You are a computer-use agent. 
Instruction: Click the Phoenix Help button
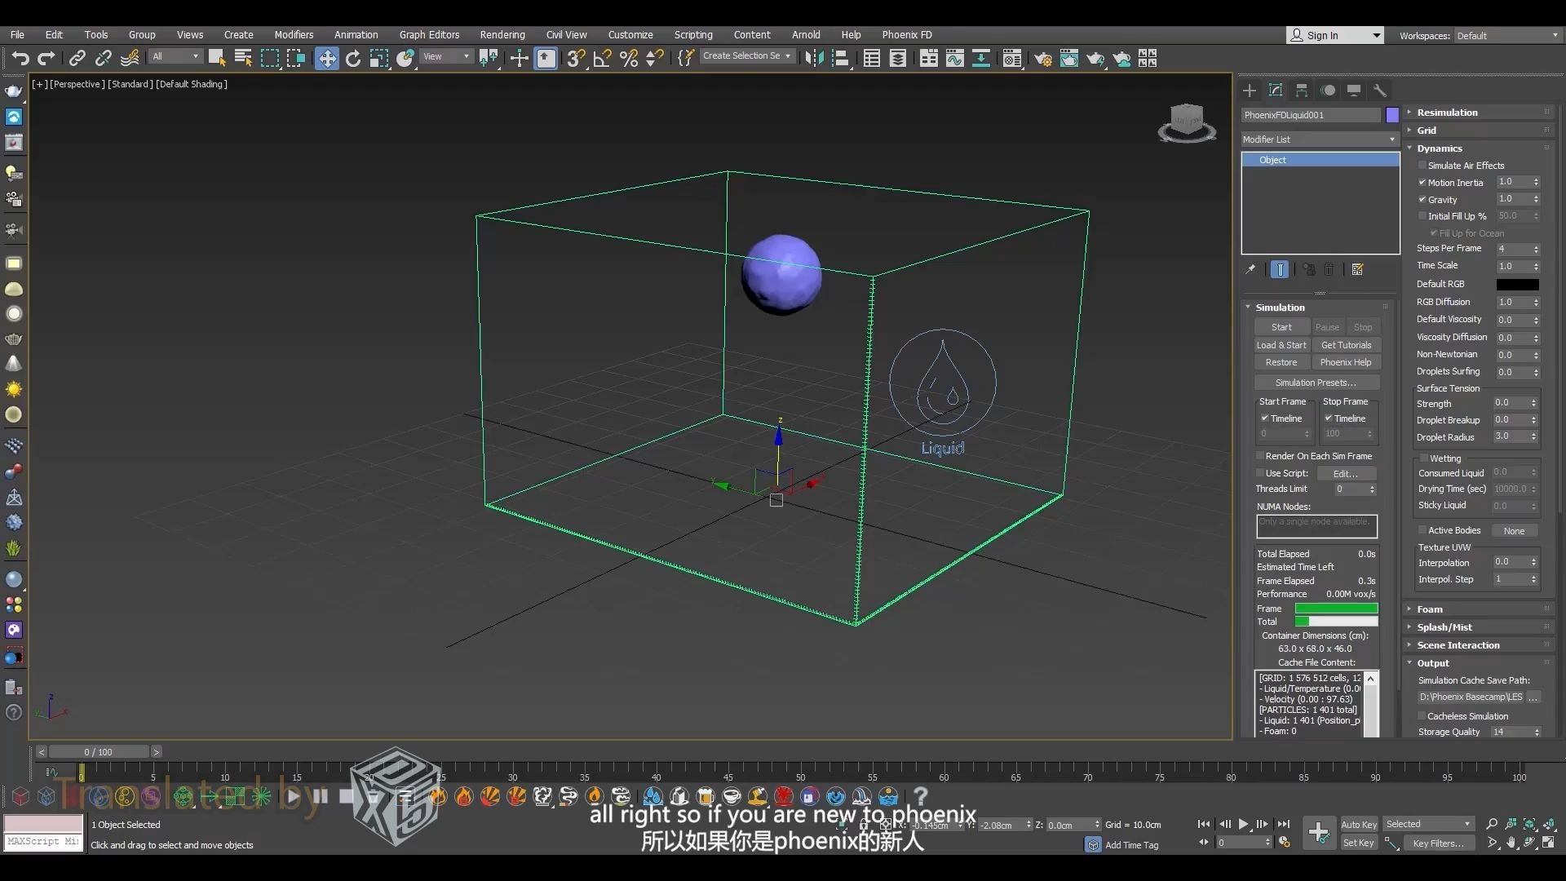point(1346,362)
